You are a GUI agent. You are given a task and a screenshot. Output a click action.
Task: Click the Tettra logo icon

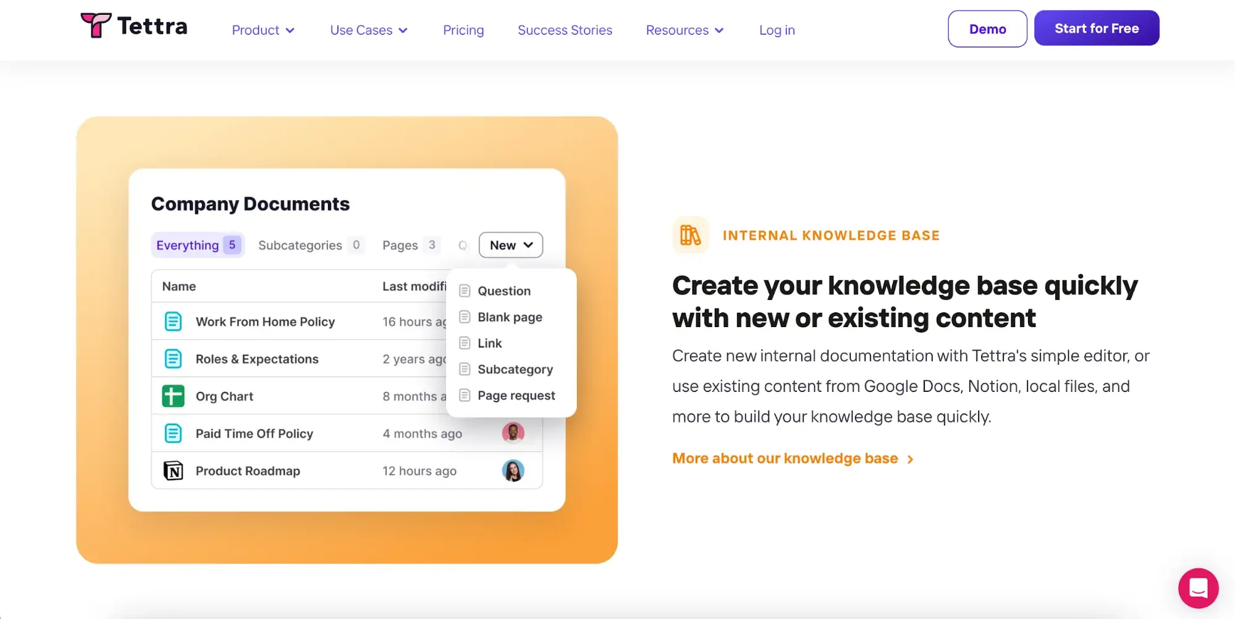96,25
